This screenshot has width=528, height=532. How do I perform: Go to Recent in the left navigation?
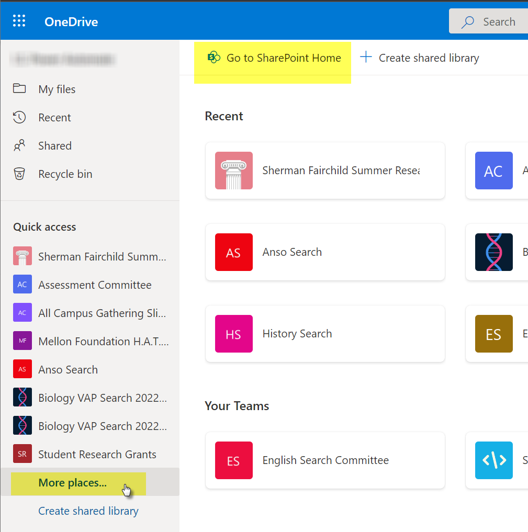tap(90, 117)
